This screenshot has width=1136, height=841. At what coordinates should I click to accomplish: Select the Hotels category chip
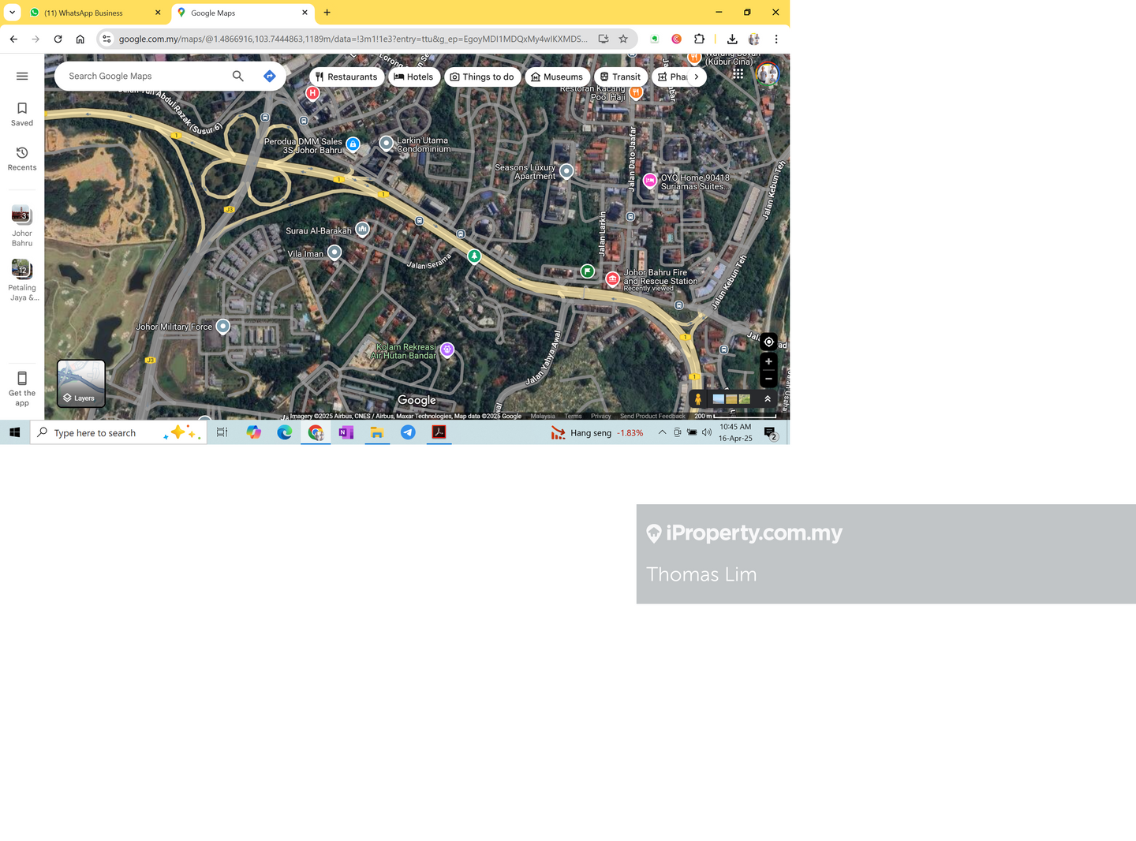pos(413,77)
